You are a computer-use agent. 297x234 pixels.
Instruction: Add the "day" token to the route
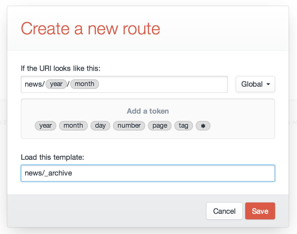[100, 126]
